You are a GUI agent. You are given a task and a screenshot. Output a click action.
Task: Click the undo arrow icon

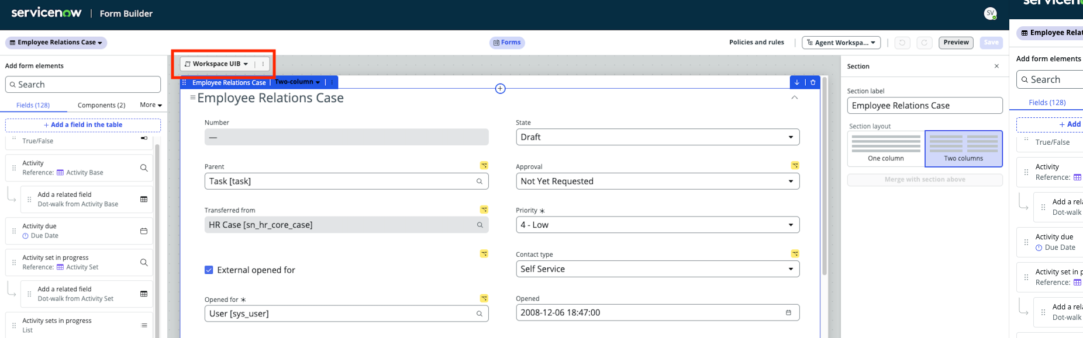click(x=902, y=43)
